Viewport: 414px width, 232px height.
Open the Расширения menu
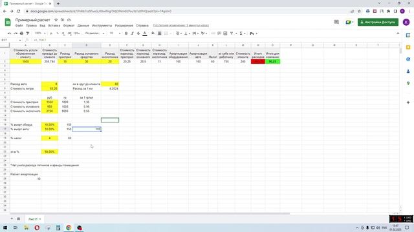pos(124,26)
